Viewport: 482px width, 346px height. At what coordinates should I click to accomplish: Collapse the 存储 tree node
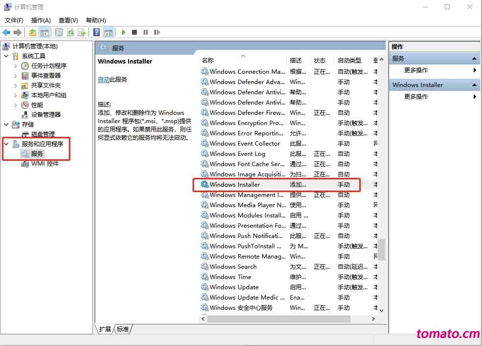click(6, 125)
